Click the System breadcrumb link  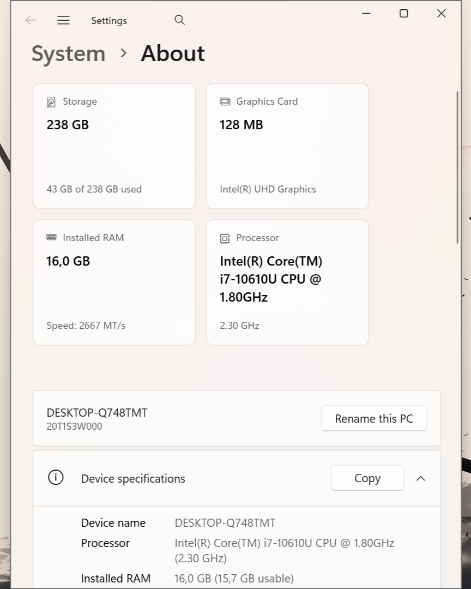point(68,53)
